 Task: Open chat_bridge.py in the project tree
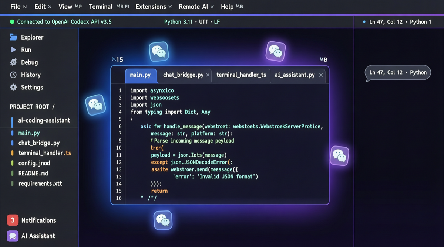coord(39,143)
